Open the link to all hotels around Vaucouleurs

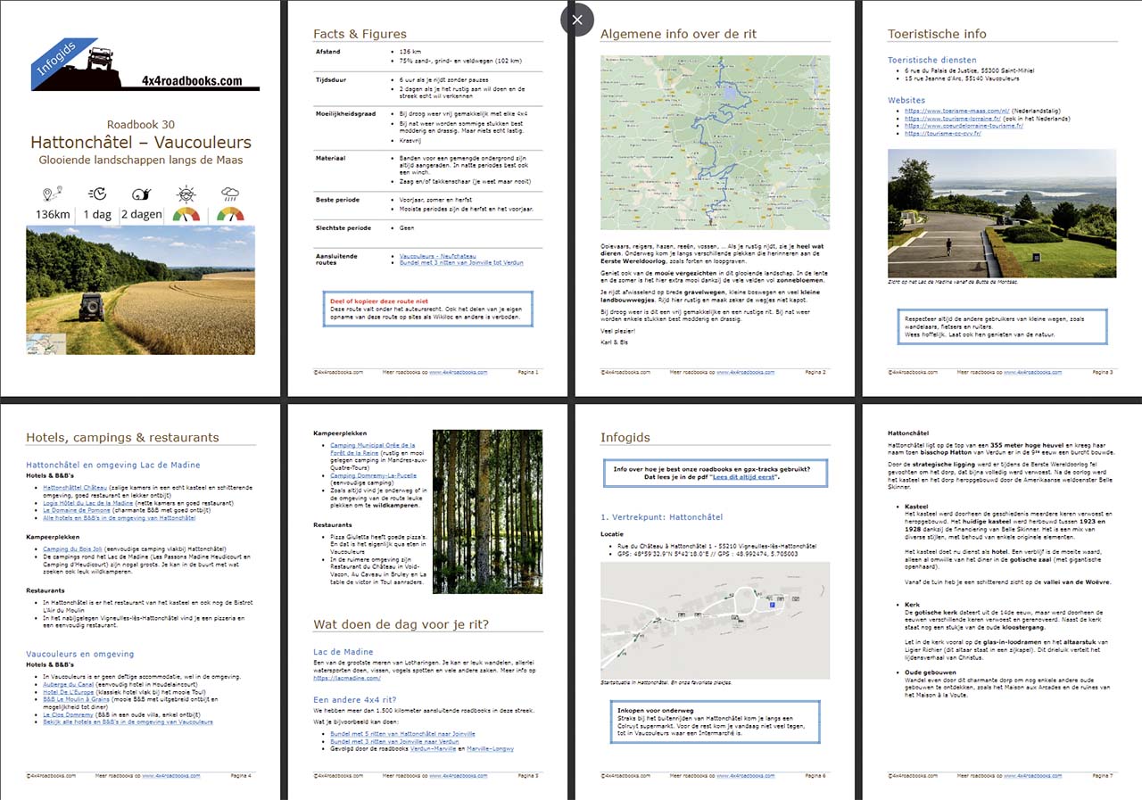128,723
